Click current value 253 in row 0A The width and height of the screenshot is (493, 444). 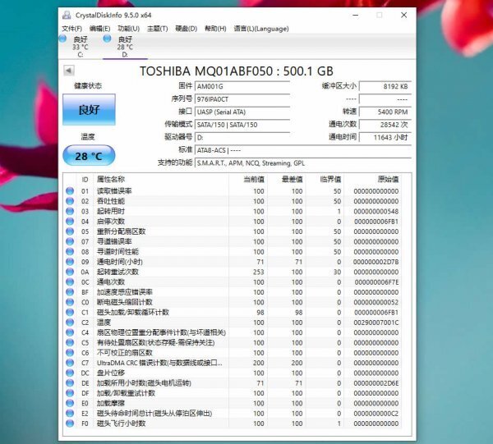tap(259, 272)
